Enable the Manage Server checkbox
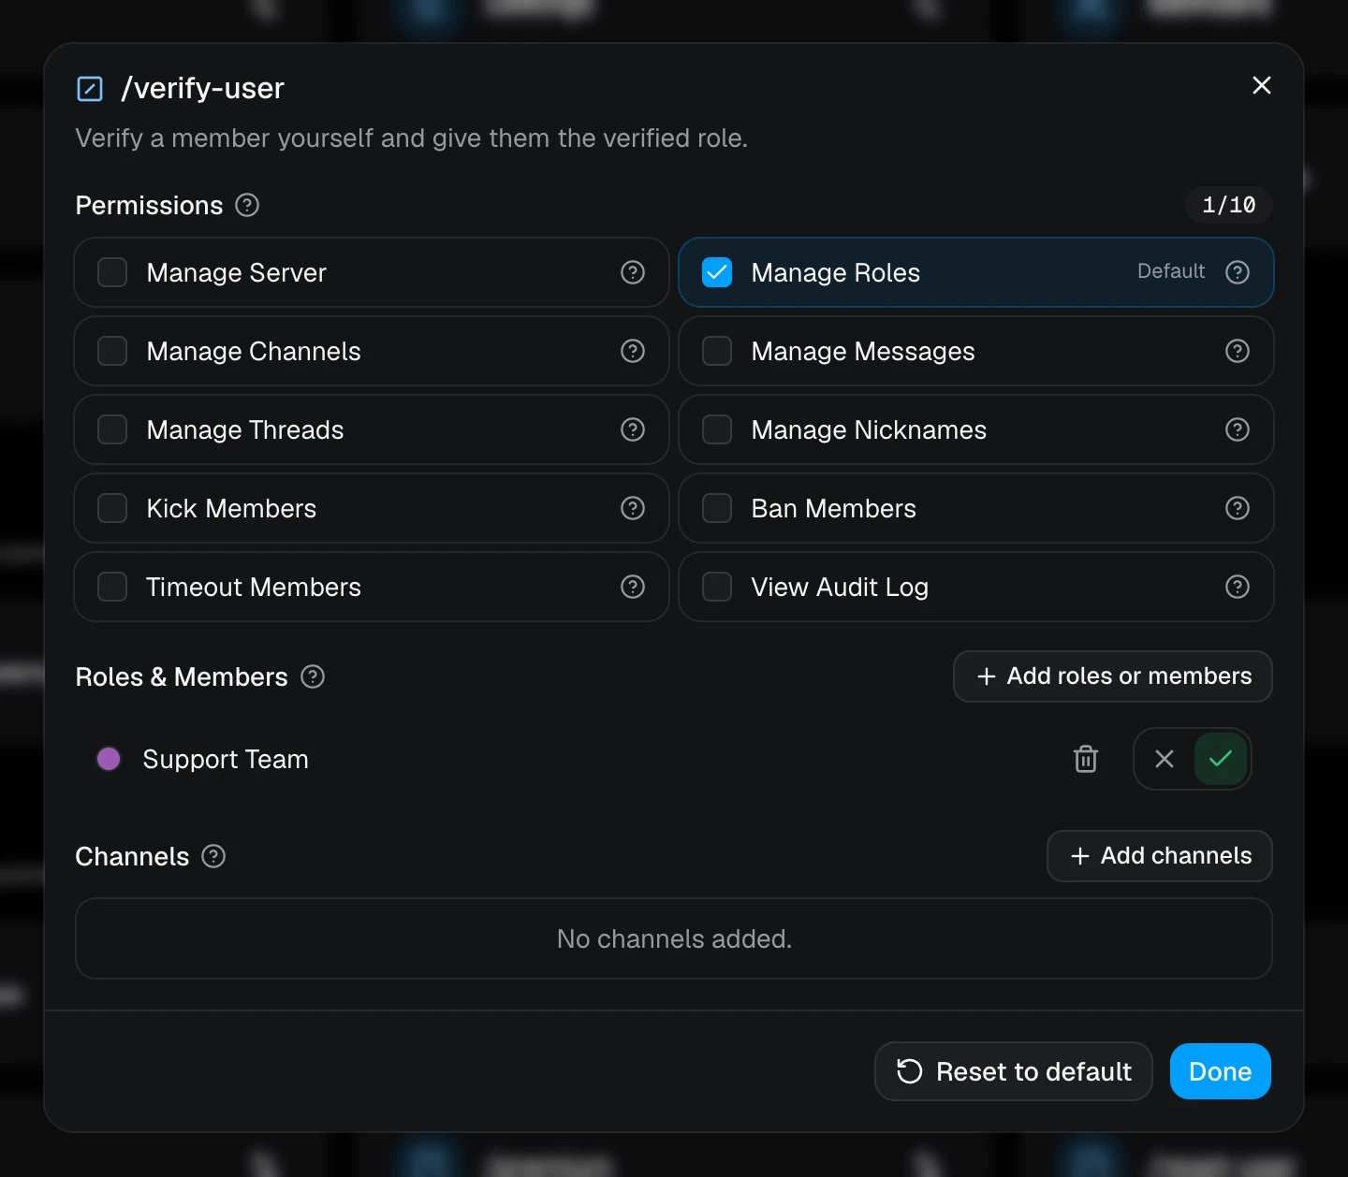 point(112,272)
